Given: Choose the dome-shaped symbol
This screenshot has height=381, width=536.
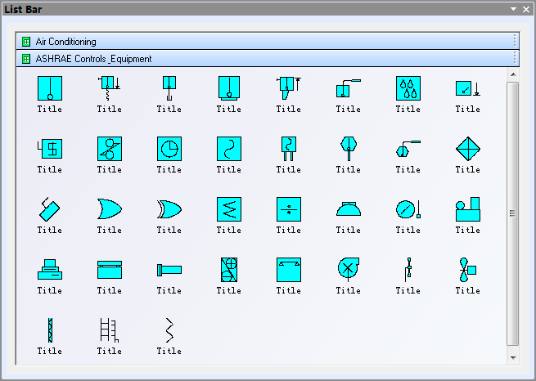Looking at the screenshot, I should 348,208.
